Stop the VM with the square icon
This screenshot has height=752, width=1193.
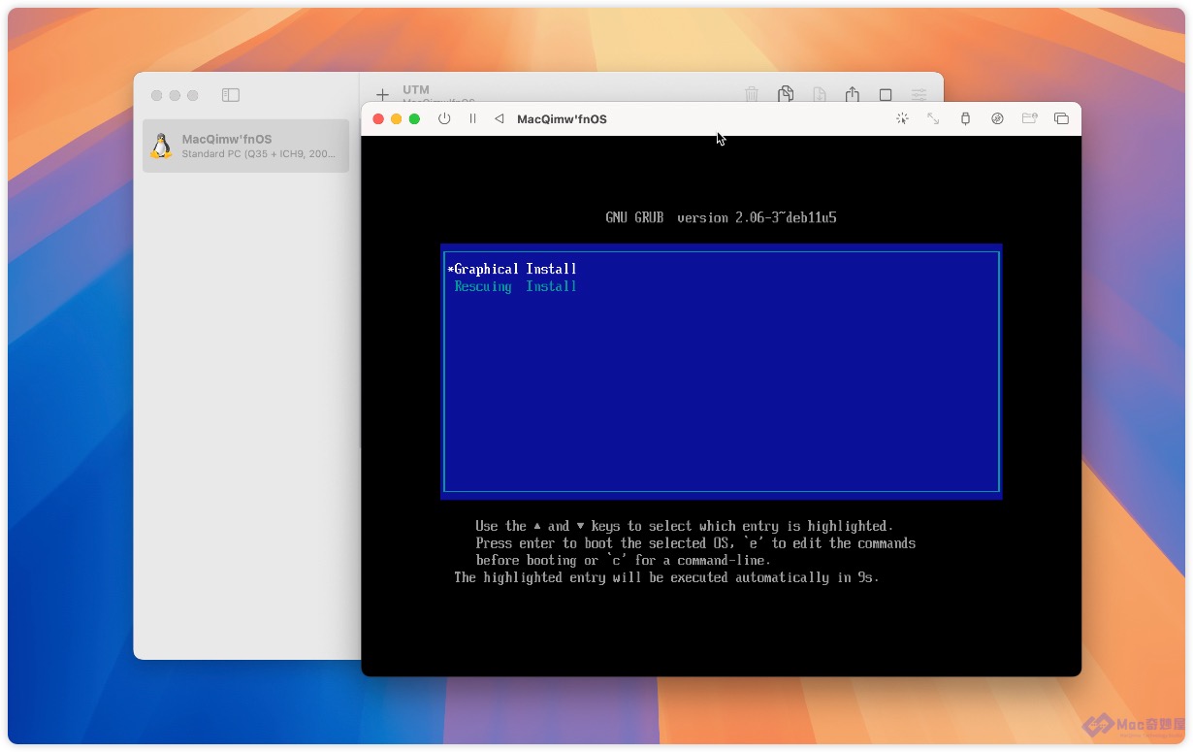point(886,95)
